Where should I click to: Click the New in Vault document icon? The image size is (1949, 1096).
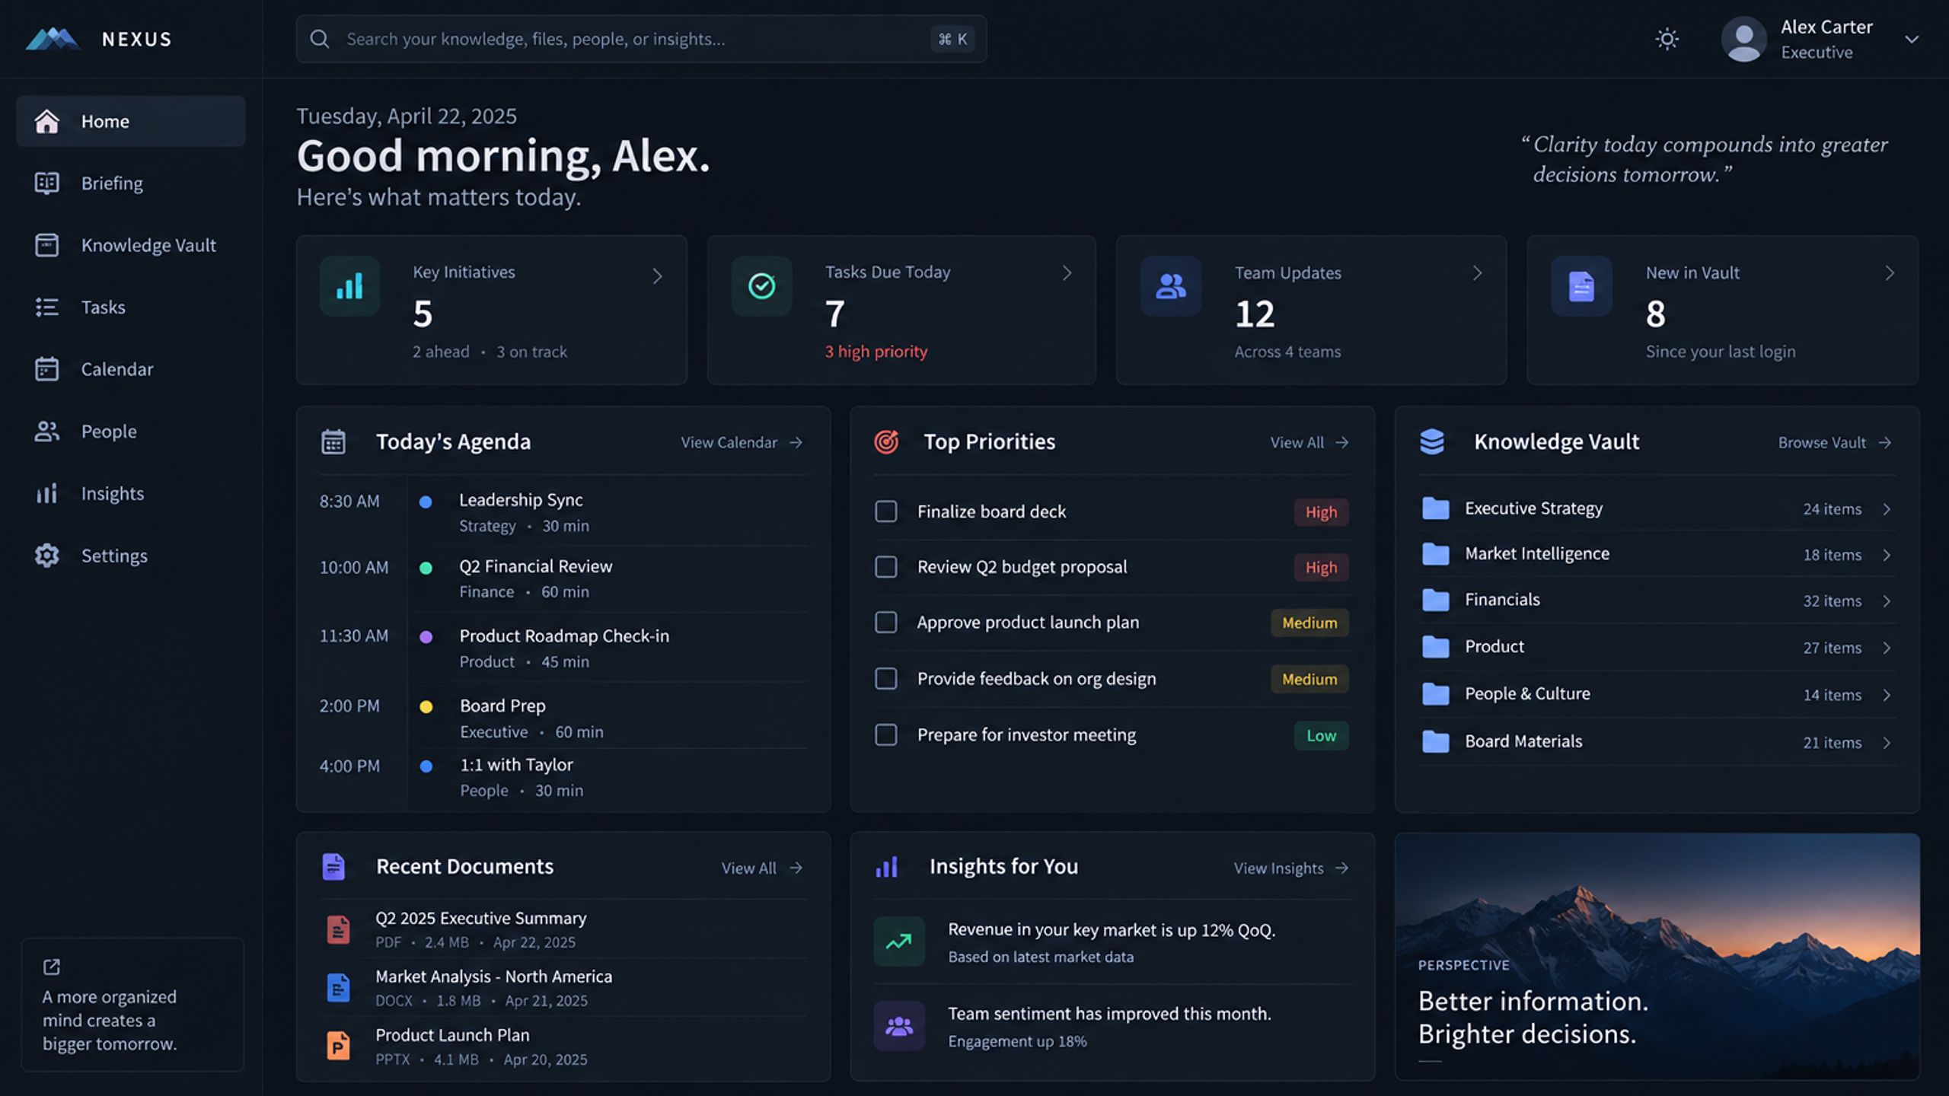coord(1581,286)
